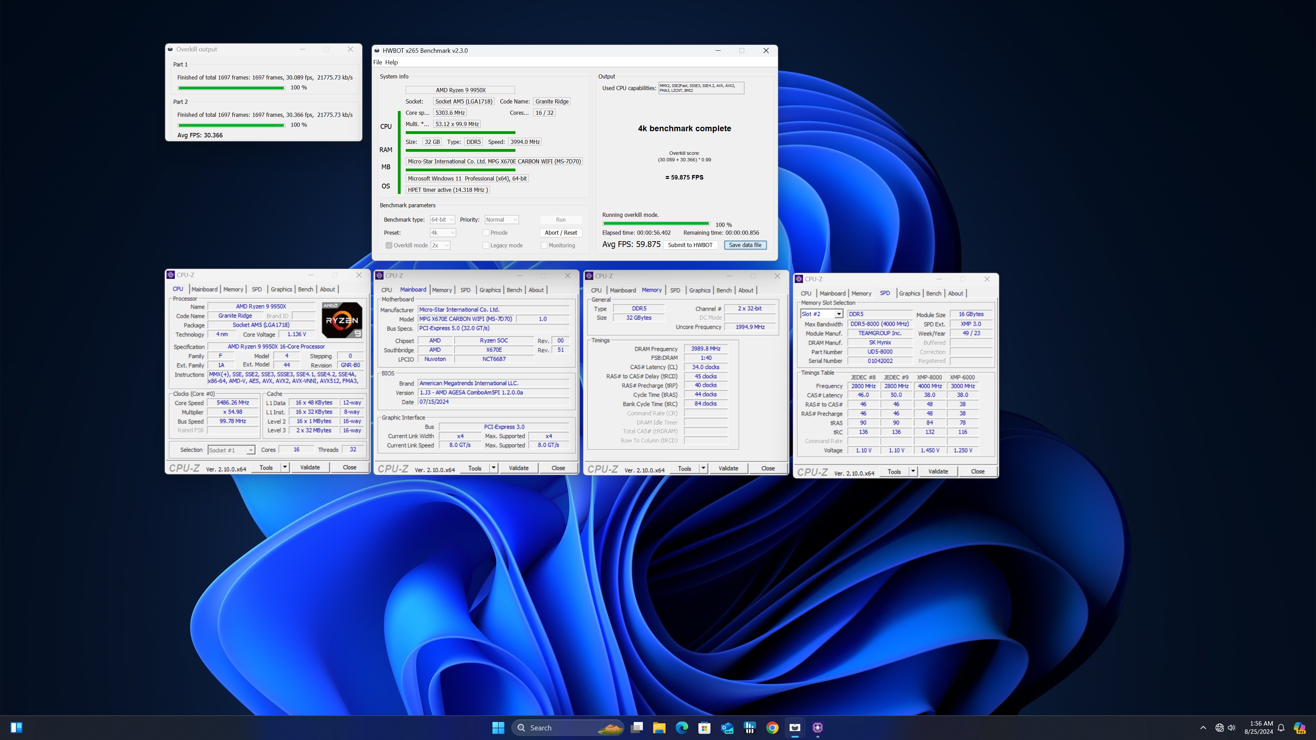
Task: Enable the Pmode checkbox
Action: (486, 233)
